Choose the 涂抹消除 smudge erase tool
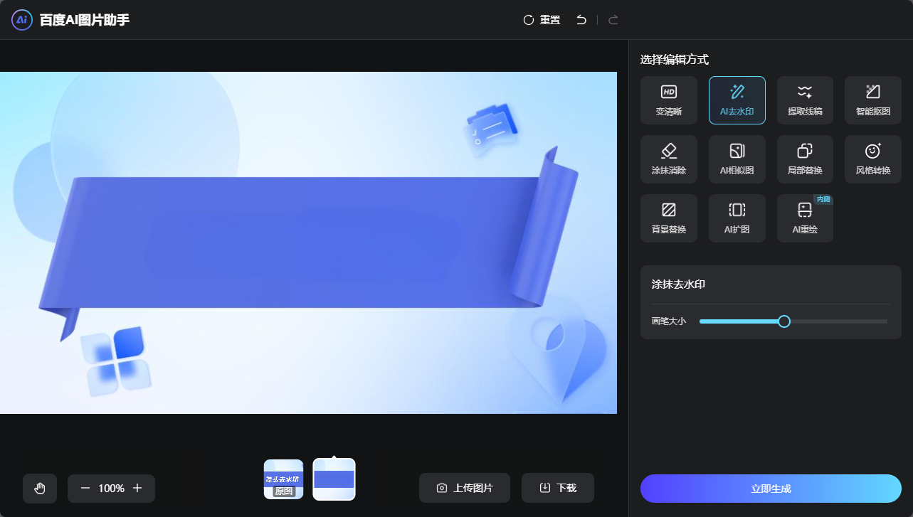913x517 pixels. coord(668,159)
